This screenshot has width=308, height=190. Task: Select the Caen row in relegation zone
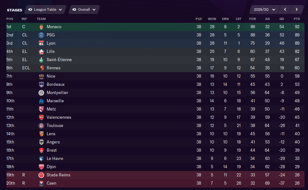[x=155, y=183]
